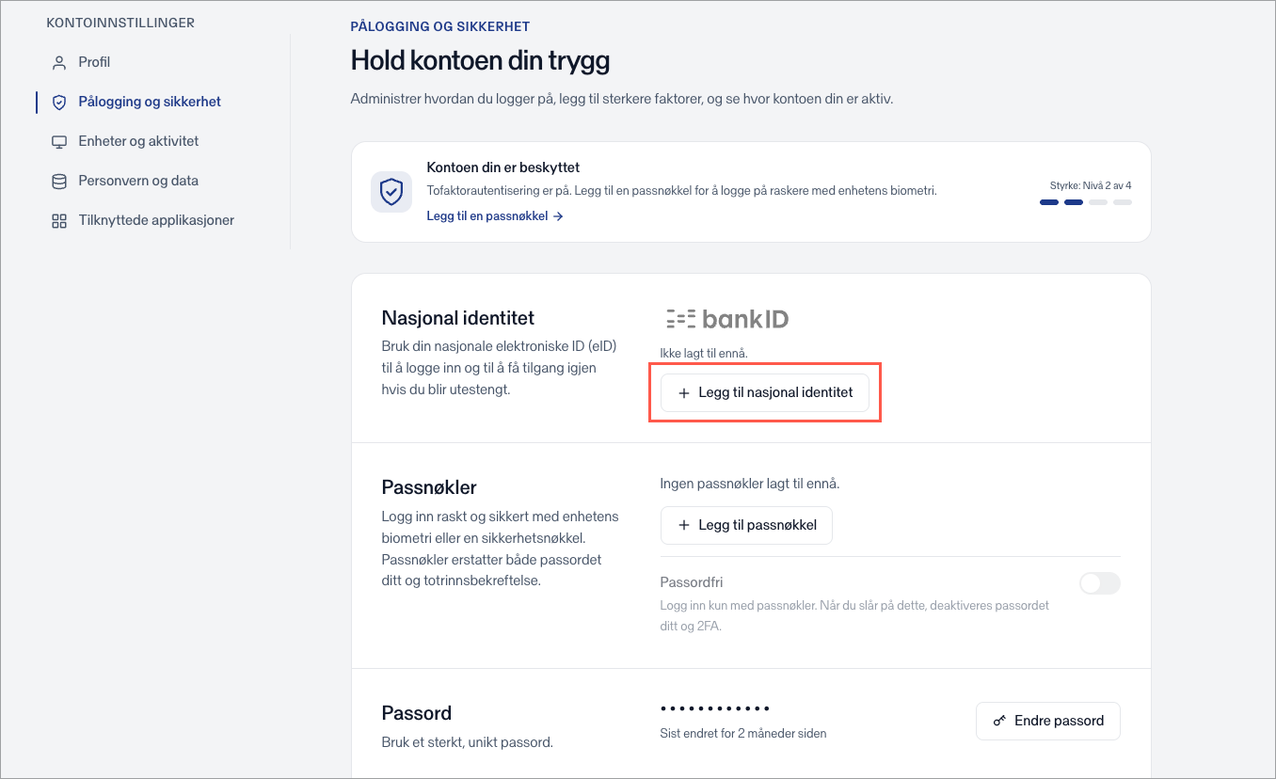Click the key icon on Endre passord
1276x779 pixels.
(999, 721)
